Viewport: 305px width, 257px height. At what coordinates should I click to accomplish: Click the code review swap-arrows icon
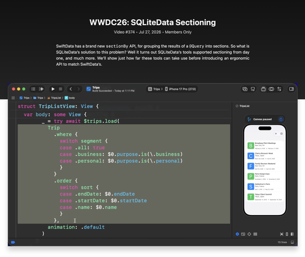click(x=279, y=89)
